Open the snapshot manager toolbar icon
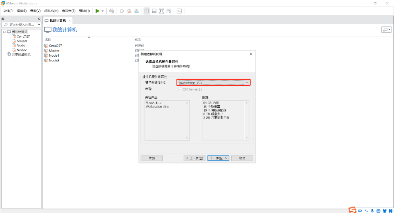The height and width of the screenshot is (213, 395). point(136,11)
